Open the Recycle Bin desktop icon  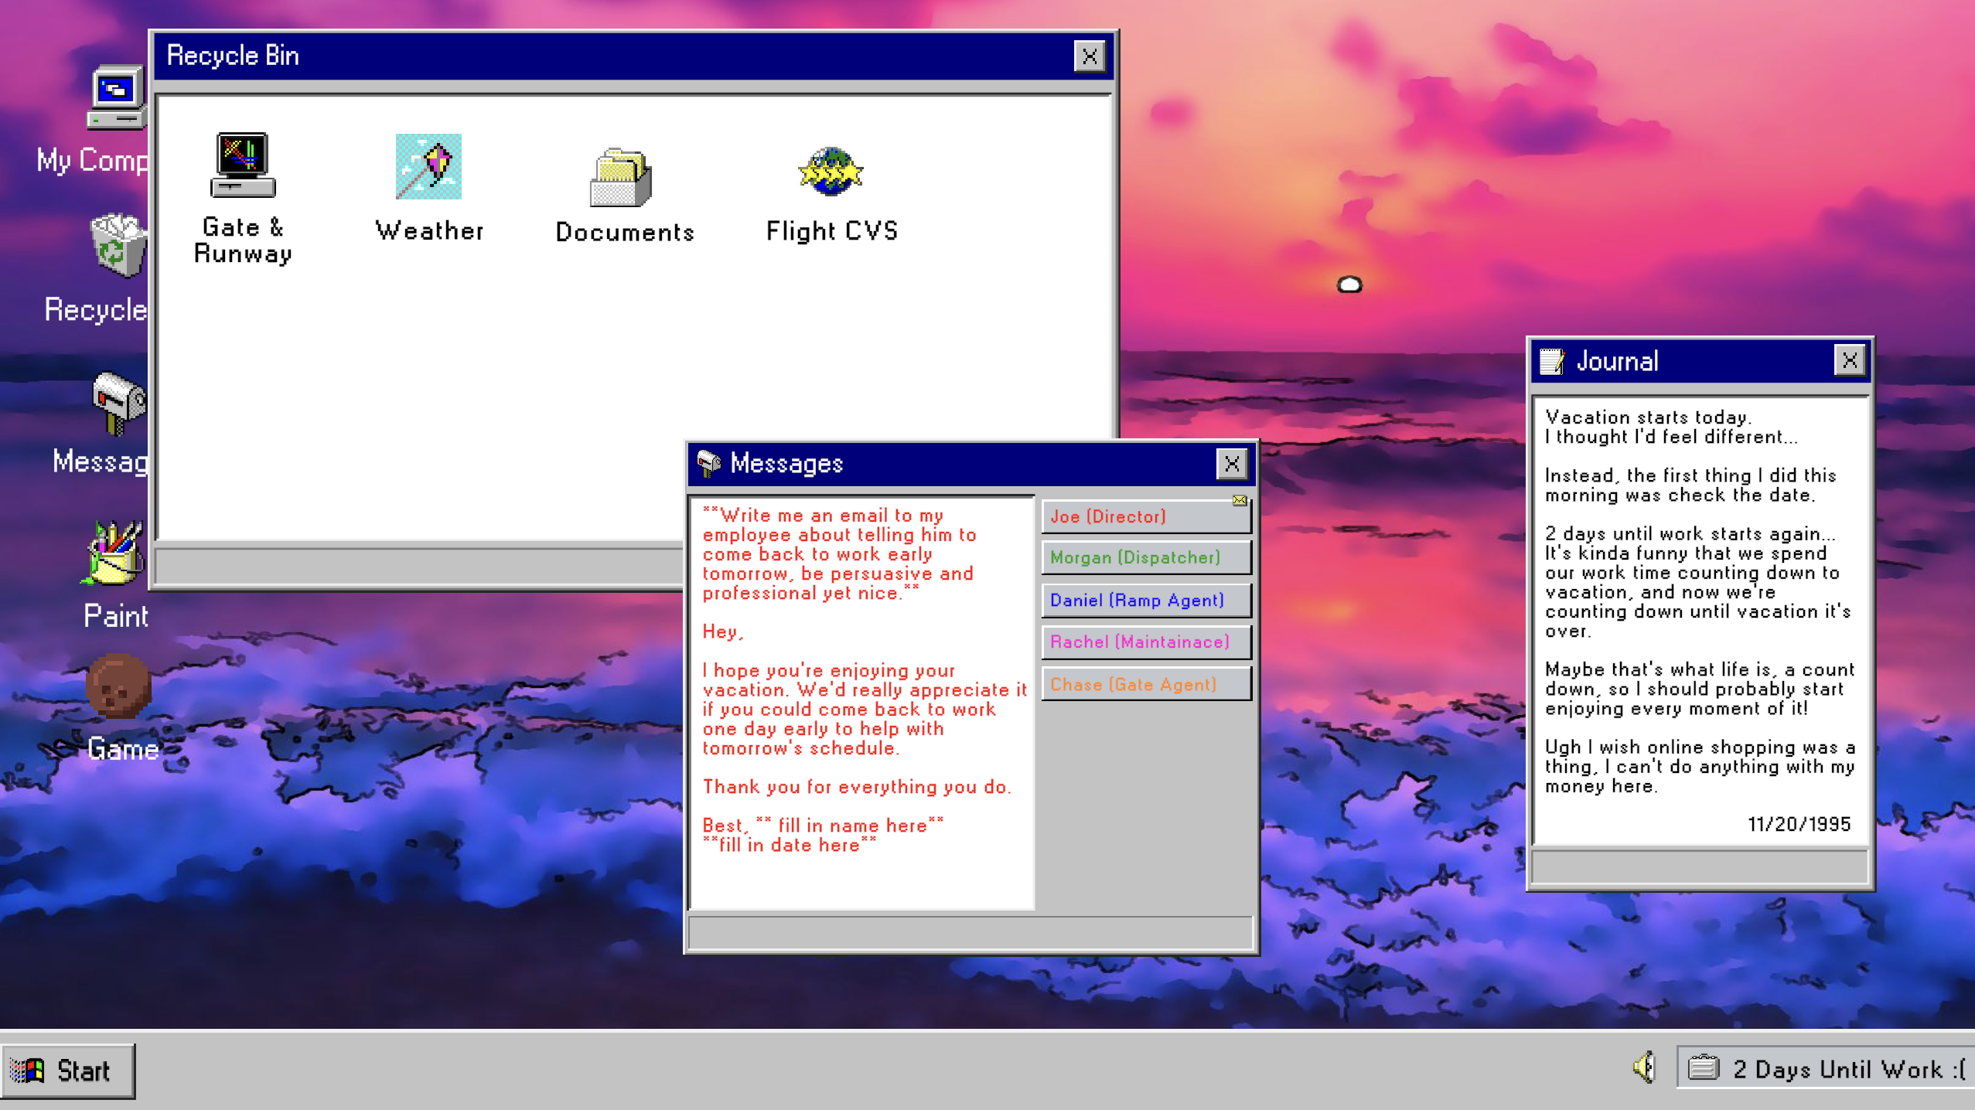tap(118, 246)
